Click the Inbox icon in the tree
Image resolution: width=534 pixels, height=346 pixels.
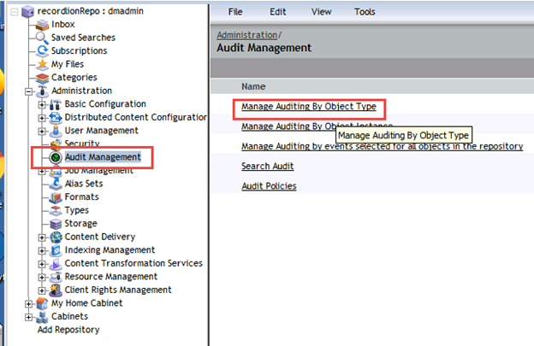pyautogui.click(x=44, y=25)
